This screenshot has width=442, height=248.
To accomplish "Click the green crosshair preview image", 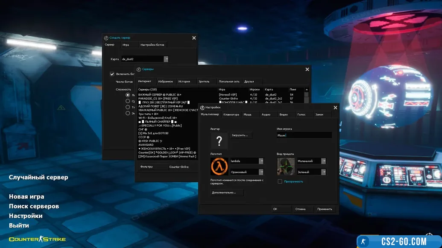I will (x=286, y=166).
